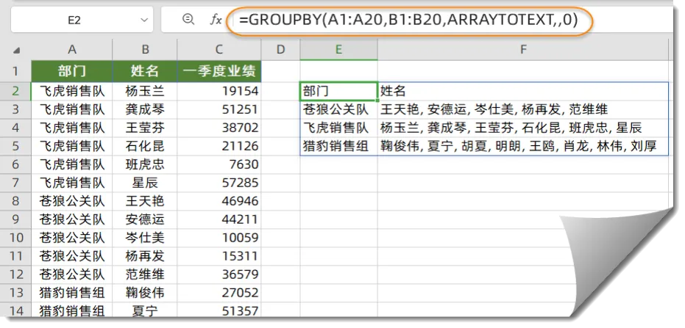Open the Name Box dropdown arrow

(143, 20)
